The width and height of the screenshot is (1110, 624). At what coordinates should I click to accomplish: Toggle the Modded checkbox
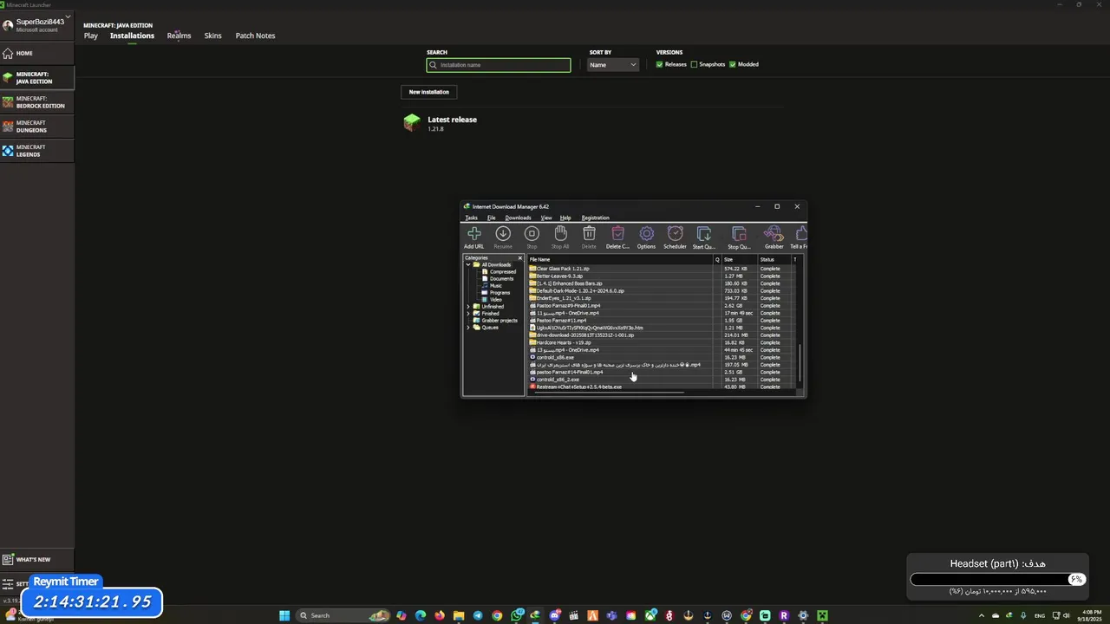click(733, 64)
